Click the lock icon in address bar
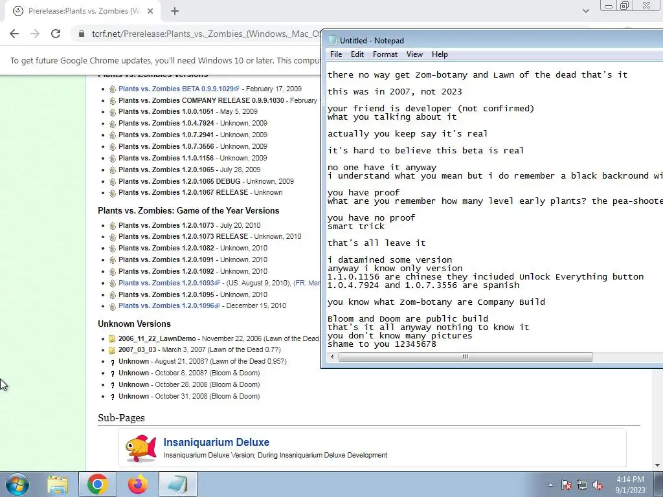The width and height of the screenshot is (663, 497). pyautogui.click(x=82, y=34)
